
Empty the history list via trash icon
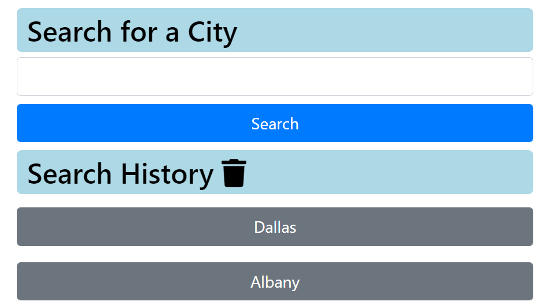[234, 173]
